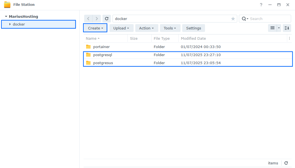Image resolution: width=295 pixels, height=168 pixels.
Task: Click the refresh icon near items count
Action: 286,163
